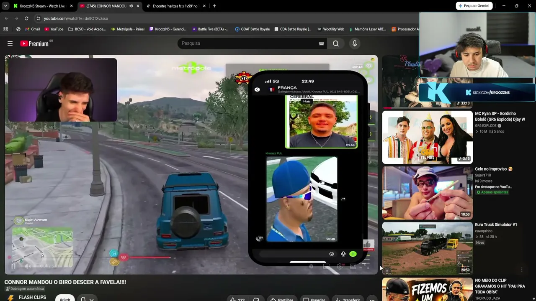Viewport: 536px width, 301px height.
Task: Close the KroozzNS Stream tab
Action: click(72, 6)
